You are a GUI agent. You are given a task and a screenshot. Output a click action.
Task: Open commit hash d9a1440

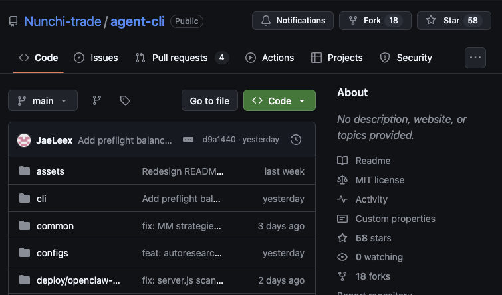(219, 140)
